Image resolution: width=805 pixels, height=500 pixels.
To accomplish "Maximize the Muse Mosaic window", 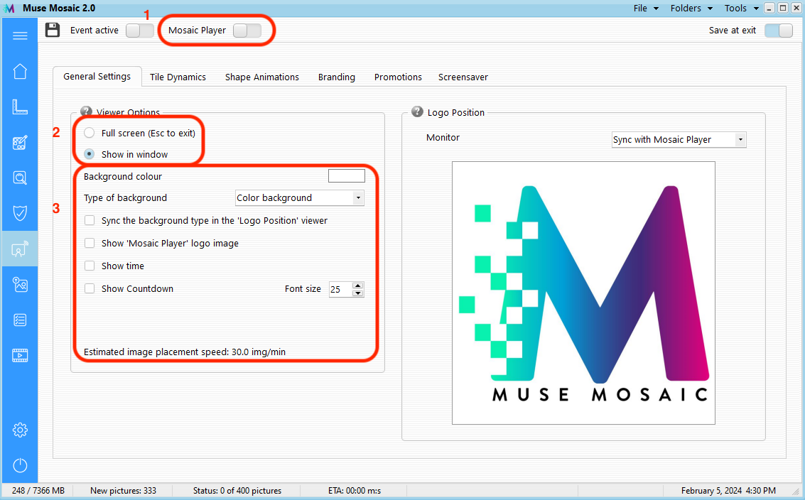I will pos(783,8).
